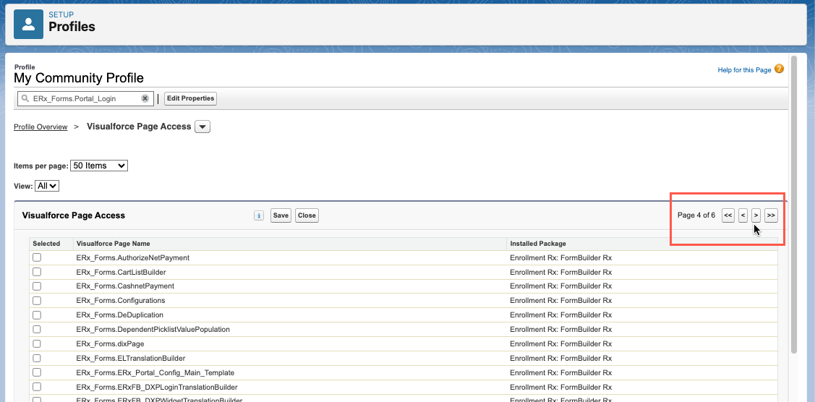
Task: Open the Visualforce Page Access section menu
Action: pos(203,127)
